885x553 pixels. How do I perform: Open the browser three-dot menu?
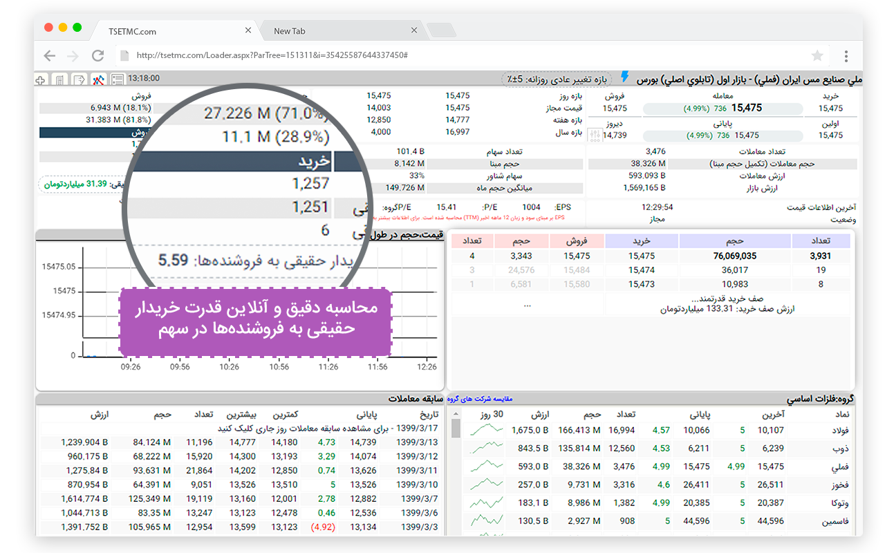(x=846, y=56)
